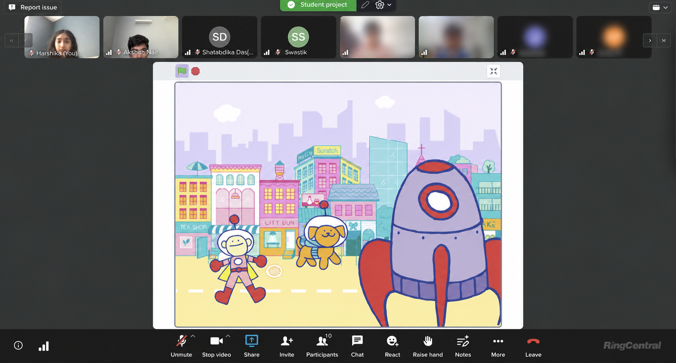Raise hand in the meeting

428,346
